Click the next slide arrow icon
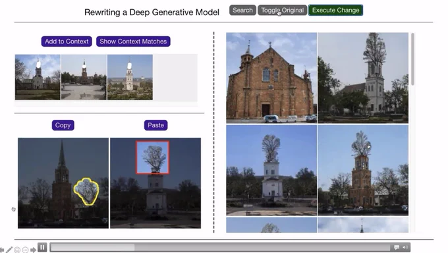The height and width of the screenshot is (253, 448). (33, 250)
